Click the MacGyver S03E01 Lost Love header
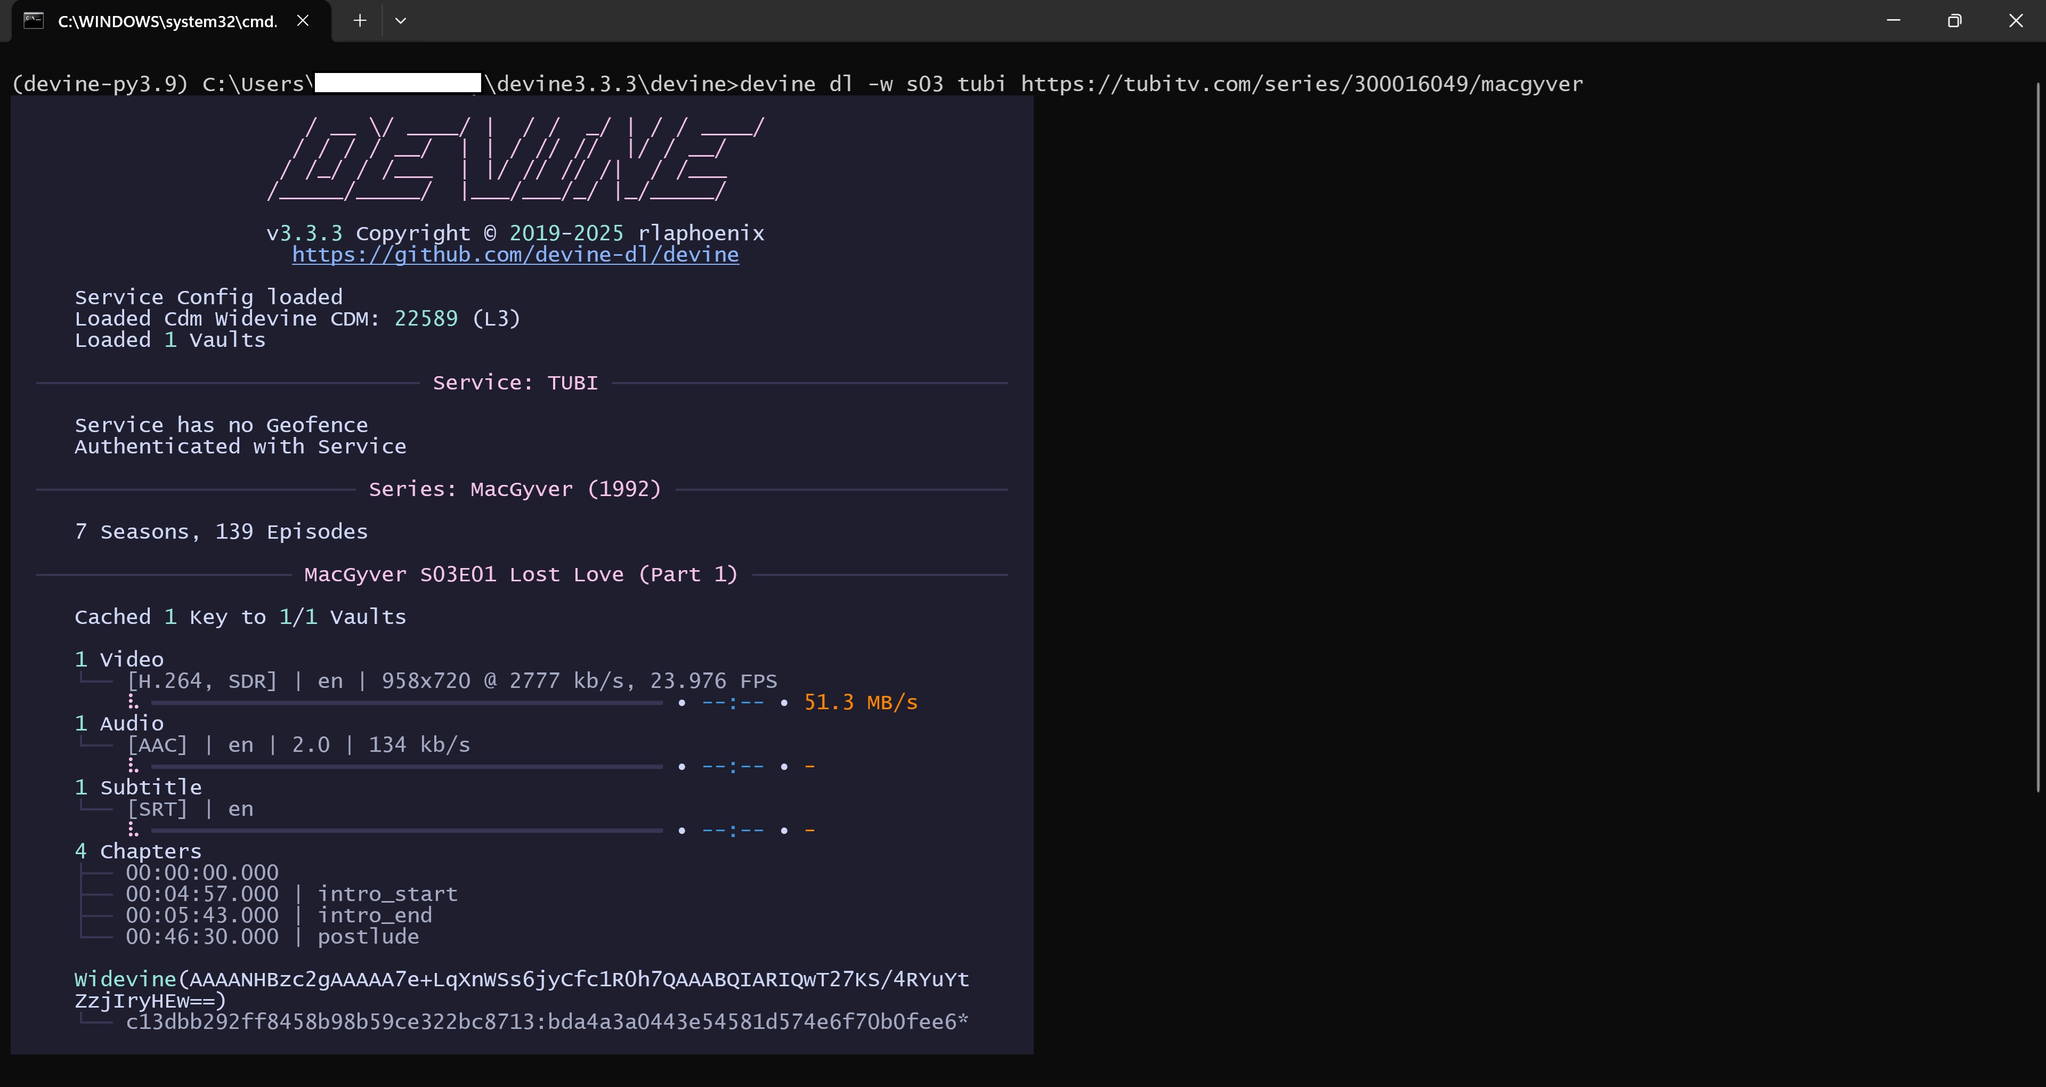Image resolution: width=2046 pixels, height=1087 pixels. pyautogui.click(x=520, y=574)
